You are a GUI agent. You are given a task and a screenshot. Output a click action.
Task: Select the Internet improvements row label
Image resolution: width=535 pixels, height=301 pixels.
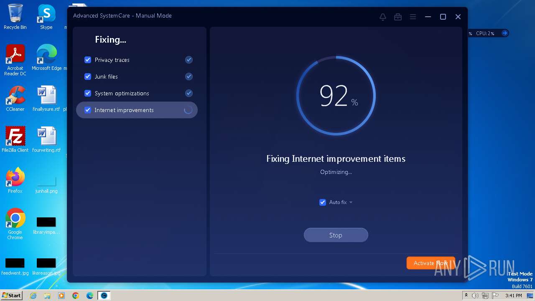[x=124, y=110]
